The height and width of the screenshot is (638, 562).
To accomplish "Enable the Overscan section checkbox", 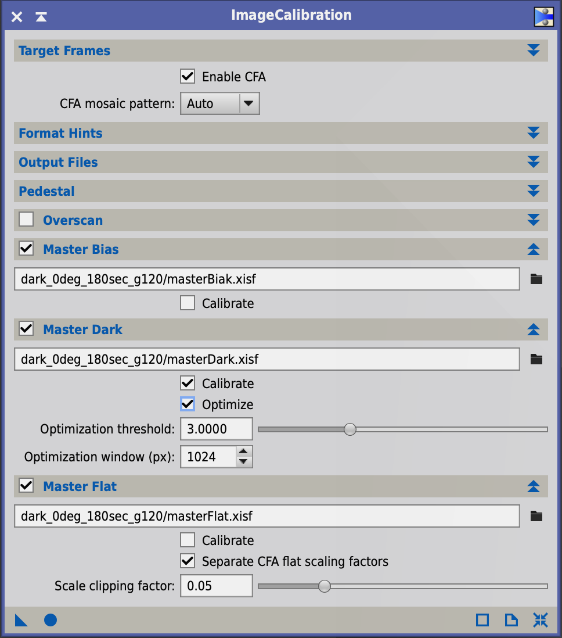I will [27, 220].
